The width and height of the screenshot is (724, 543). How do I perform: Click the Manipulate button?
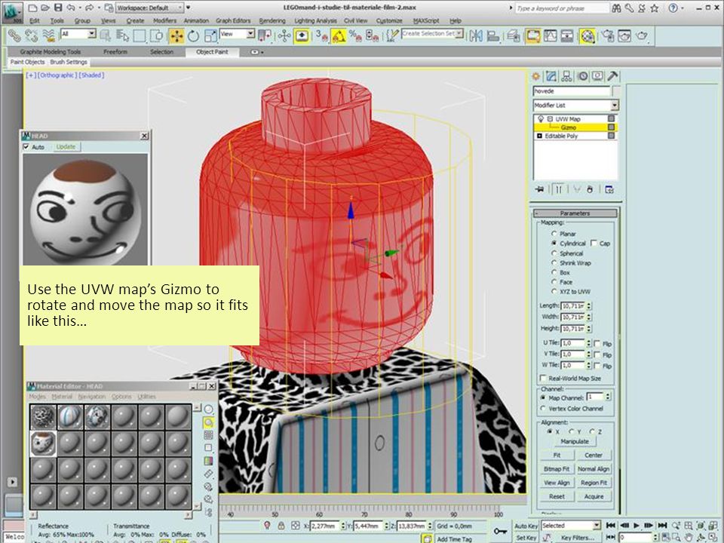575,441
